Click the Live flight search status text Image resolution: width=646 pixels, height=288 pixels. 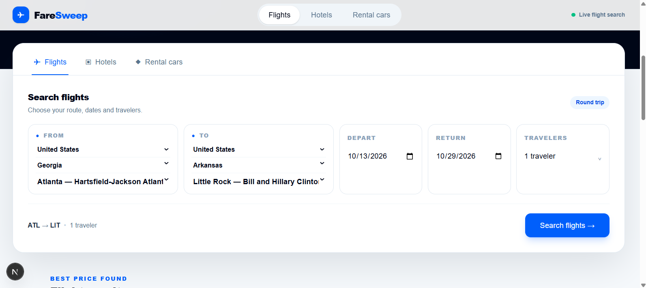[602, 15]
